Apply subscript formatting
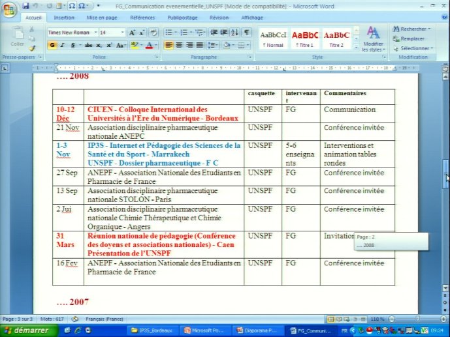This screenshot has width=450, height=337. pyautogui.click(x=99, y=45)
